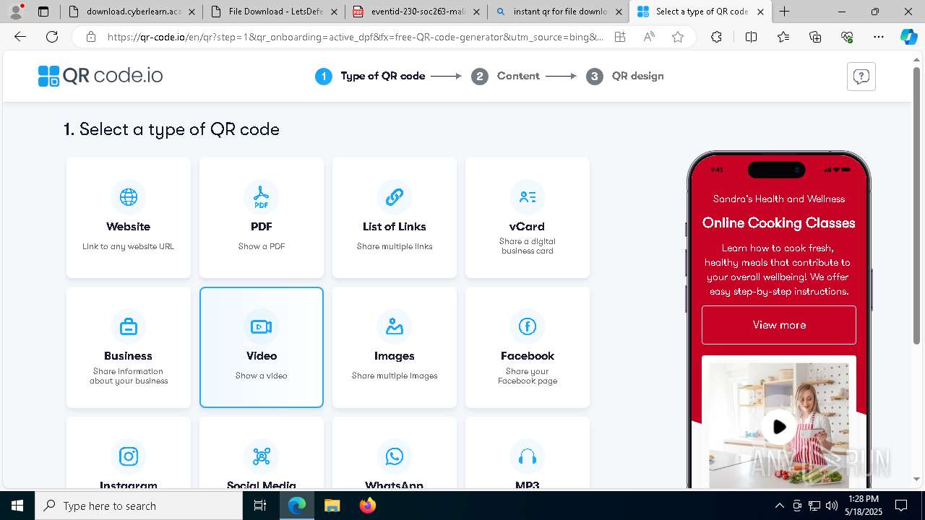Open the app available install icon
The image size is (925, 520).
point(620,37)
